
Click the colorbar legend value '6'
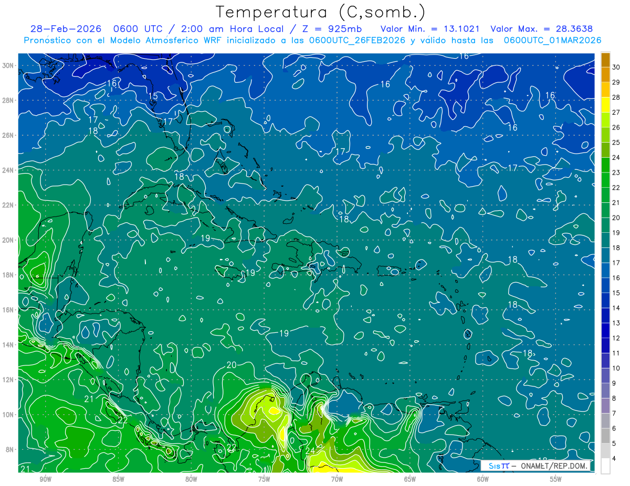614,428
